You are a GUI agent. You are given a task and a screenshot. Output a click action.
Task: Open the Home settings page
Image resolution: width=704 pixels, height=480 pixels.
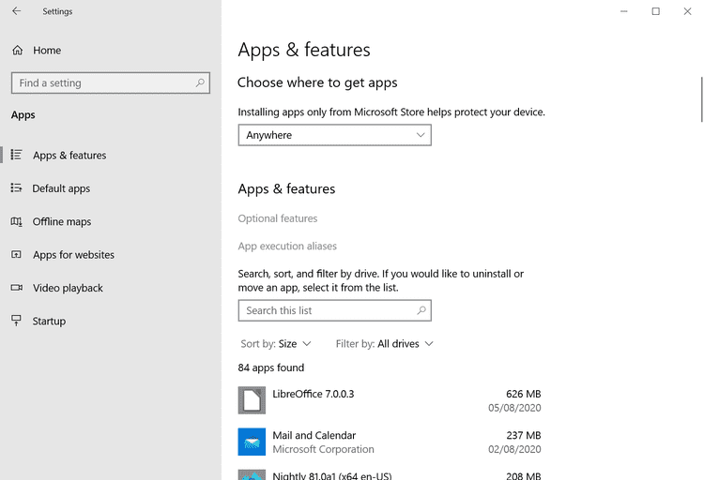pos(47,51)
